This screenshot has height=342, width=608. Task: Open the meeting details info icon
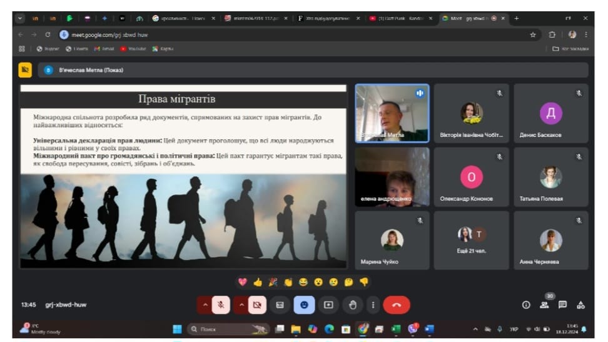point(526,305)
